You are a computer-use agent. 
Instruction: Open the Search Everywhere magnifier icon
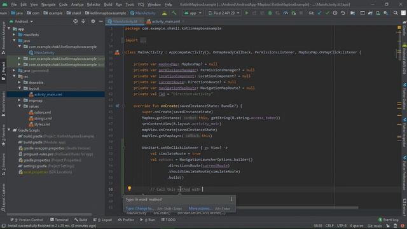396,13
